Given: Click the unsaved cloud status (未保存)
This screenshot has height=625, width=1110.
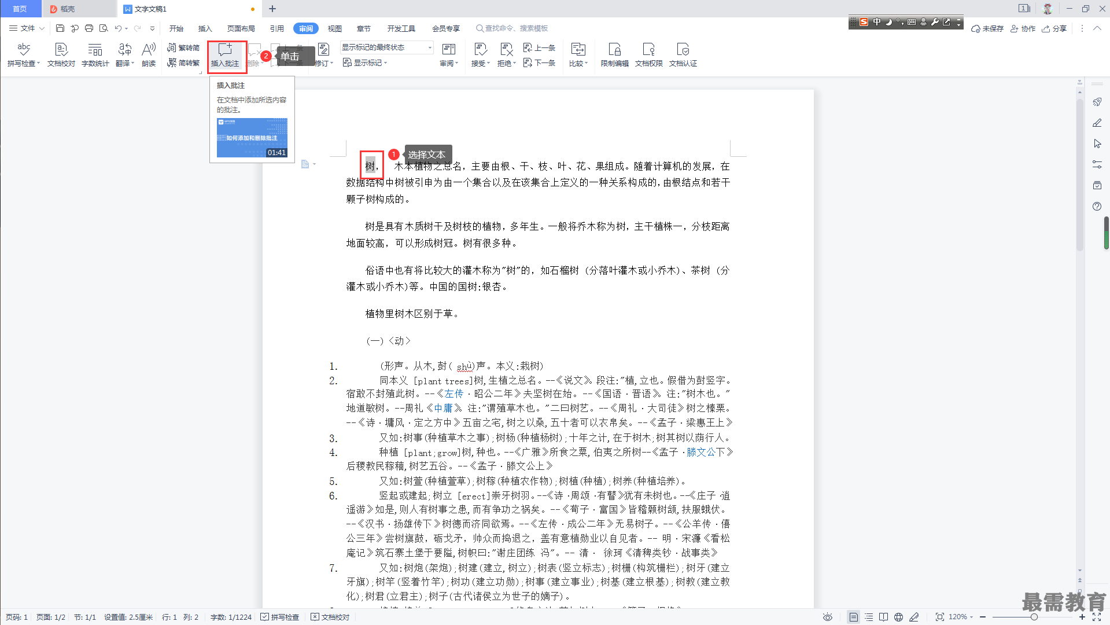Looking at the screenshot, I should (987, 28).
